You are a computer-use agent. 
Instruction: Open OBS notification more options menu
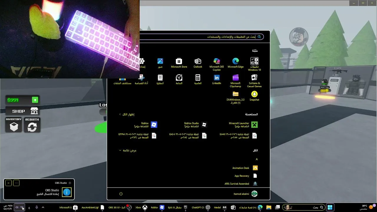point(16,183)
